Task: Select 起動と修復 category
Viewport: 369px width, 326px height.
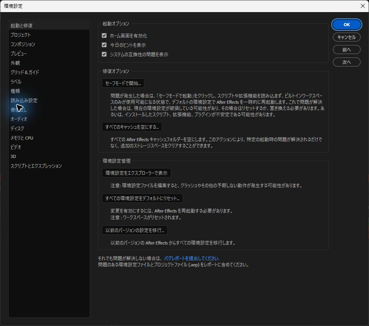Action: (x=49, y=25)
